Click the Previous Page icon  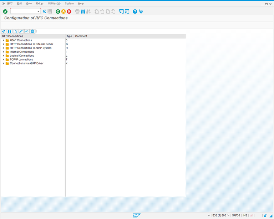pyautogui.click(x=102, y=11)
